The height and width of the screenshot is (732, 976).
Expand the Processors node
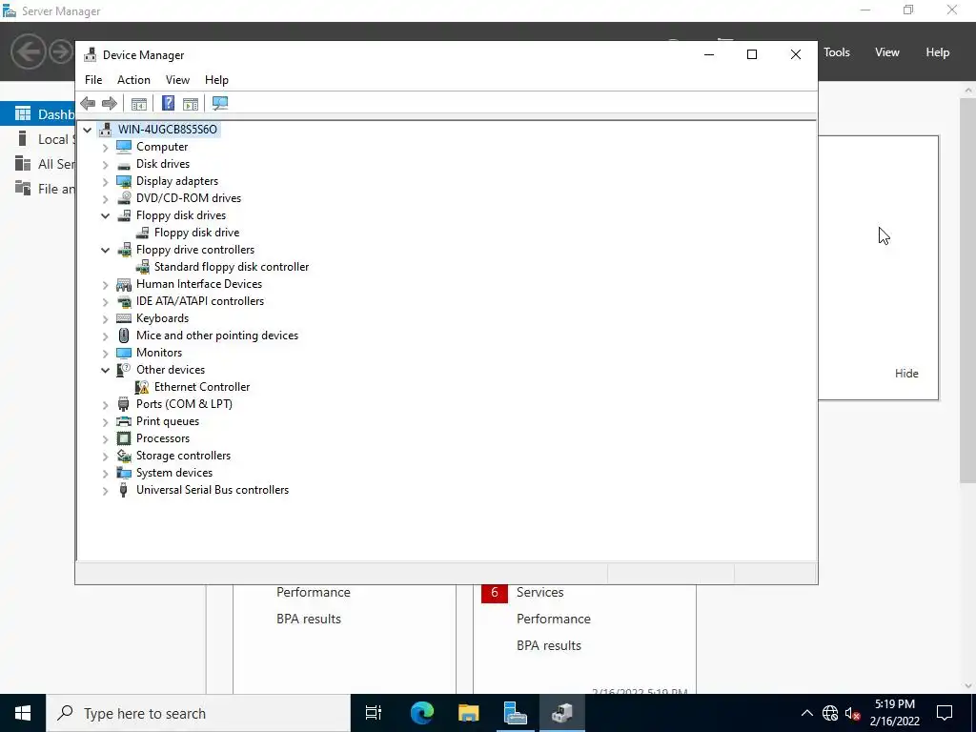(x=105, y=439)
